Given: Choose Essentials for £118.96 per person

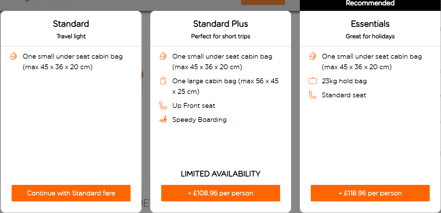Looking at the screenshot, I should point(370,193).
